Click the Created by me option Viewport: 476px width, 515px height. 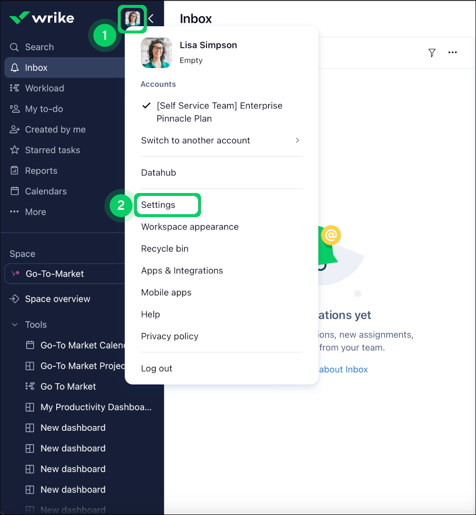(54, 129)
